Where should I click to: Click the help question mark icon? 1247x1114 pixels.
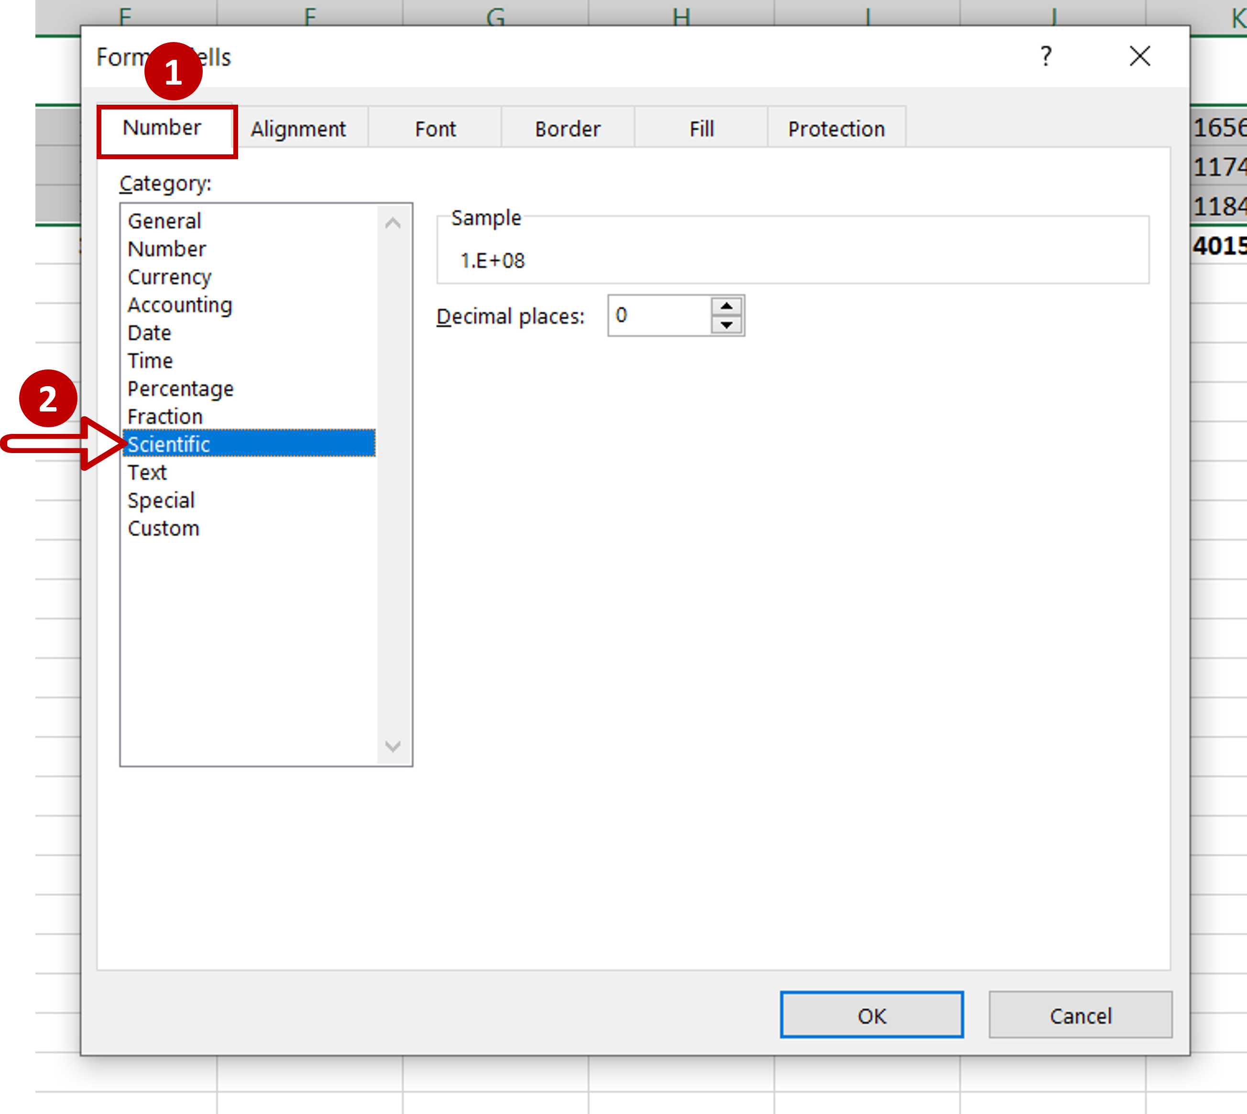(x=1046, y=56)
